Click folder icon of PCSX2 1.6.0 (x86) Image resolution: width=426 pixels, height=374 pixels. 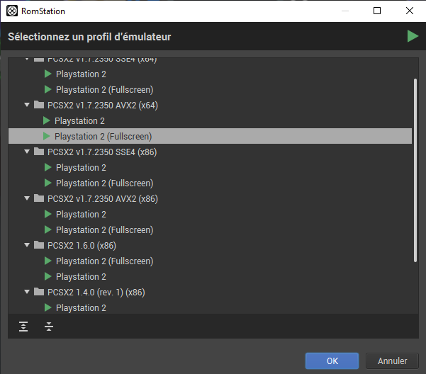tap(39, 245)
